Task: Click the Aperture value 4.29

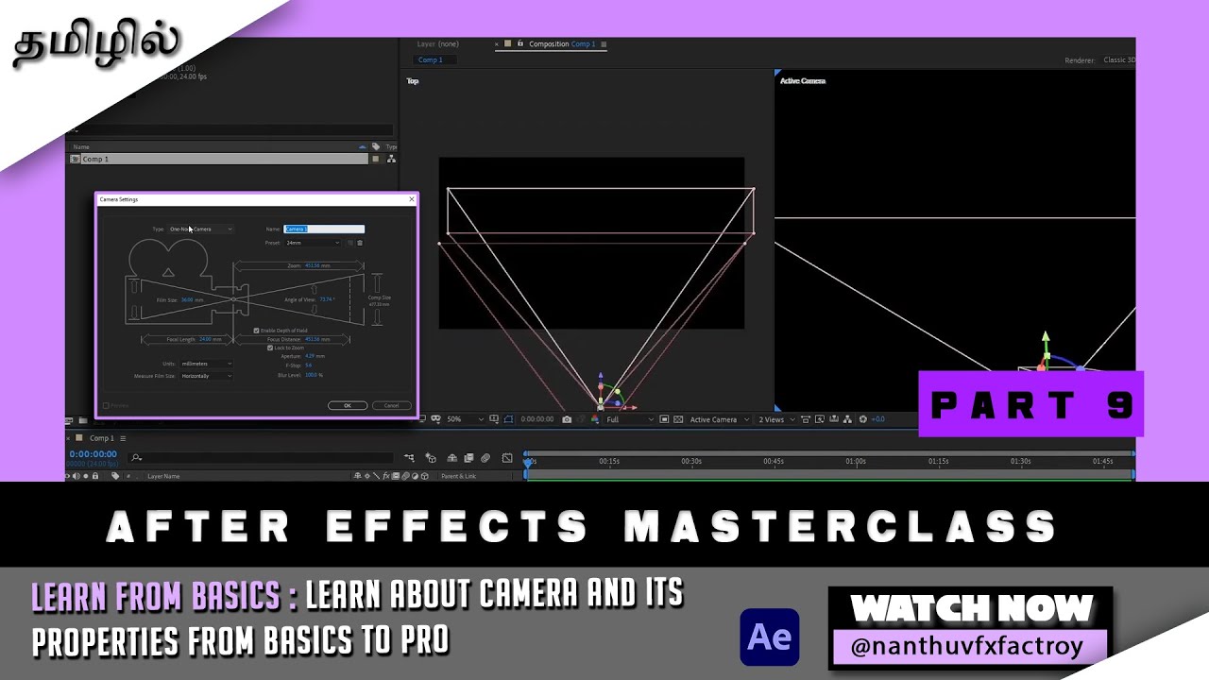Action: point(310,356)
